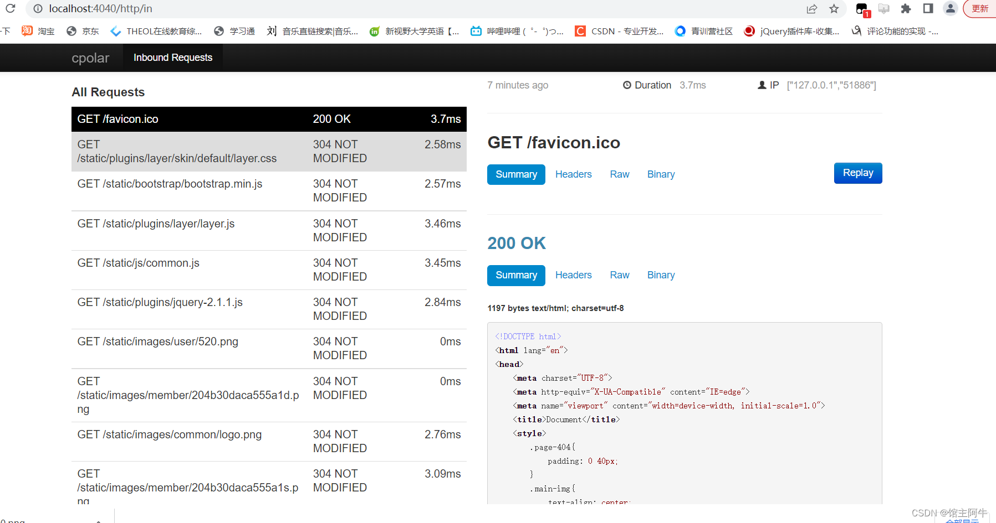Switch to response Binary tab under 200 OK

661,275
